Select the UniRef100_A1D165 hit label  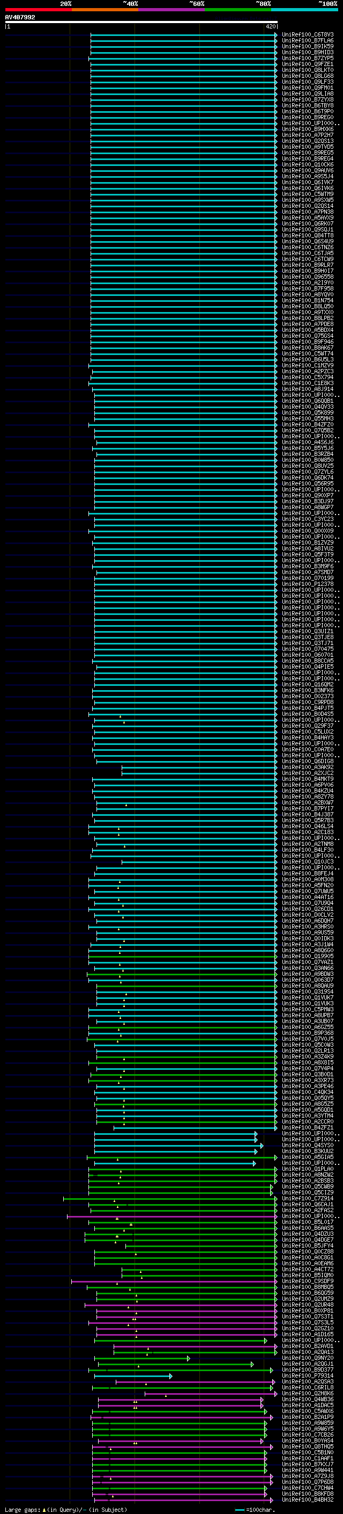[308, 1334]
